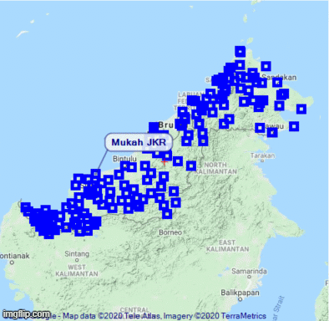Screen dimensions: 329x321
Task: Click the northernmost blue station marker
Action: (240, 52)
